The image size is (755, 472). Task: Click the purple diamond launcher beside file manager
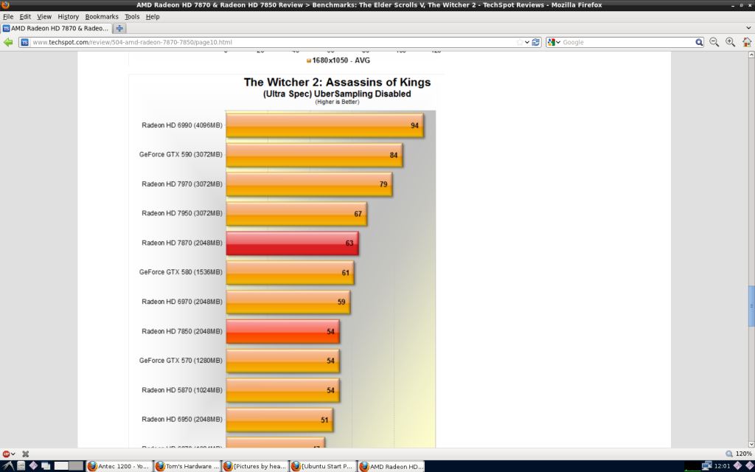pos(33,466)
